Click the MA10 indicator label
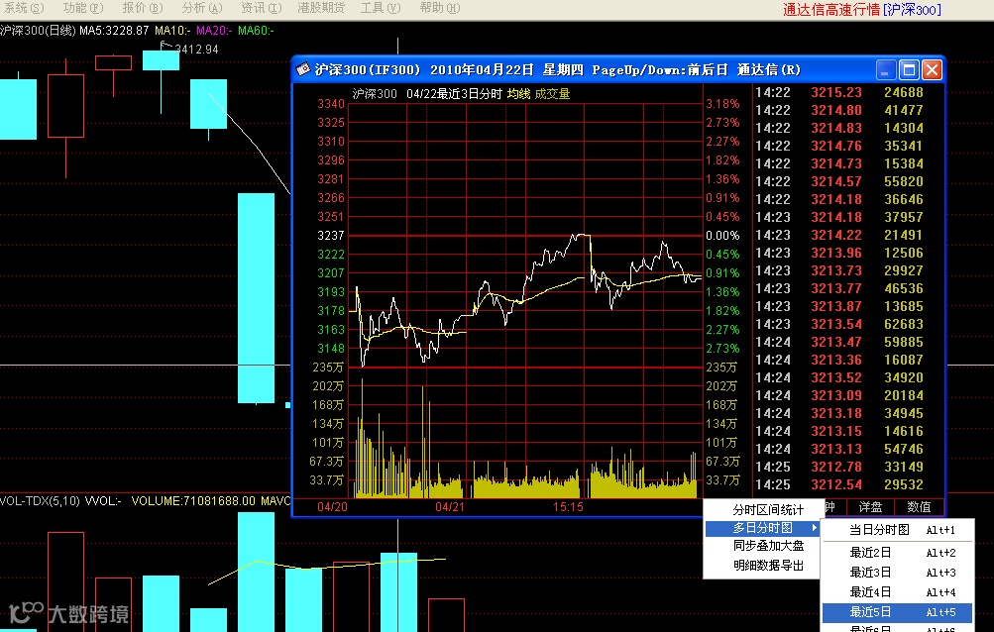 [x=171, y=31]
